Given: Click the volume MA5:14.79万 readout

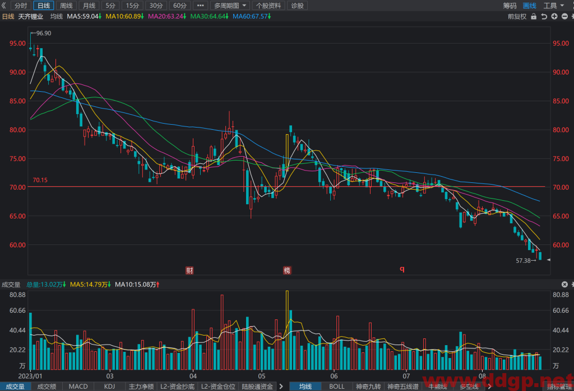Looking at the screenshot, I should [x=90, y=284].
